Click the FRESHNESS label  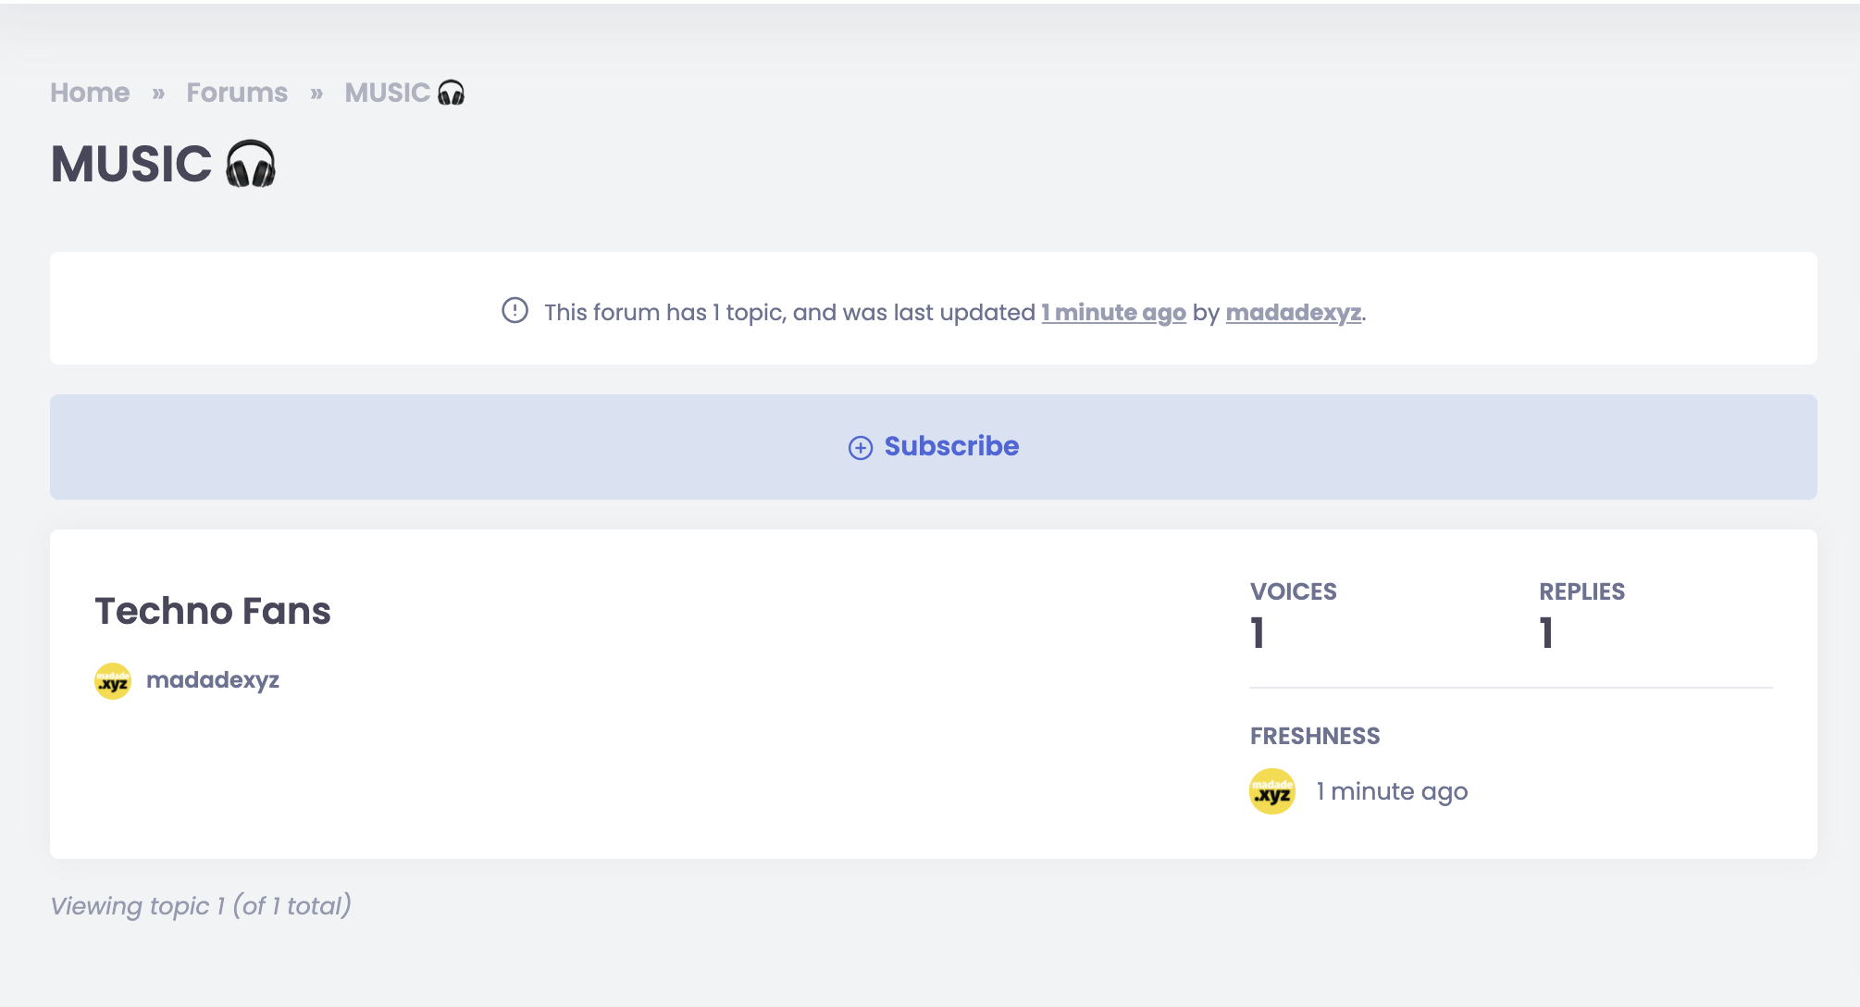click(1315, 736)
